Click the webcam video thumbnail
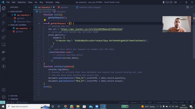Viewport: 195px width, 109px height. coord(177,24)
